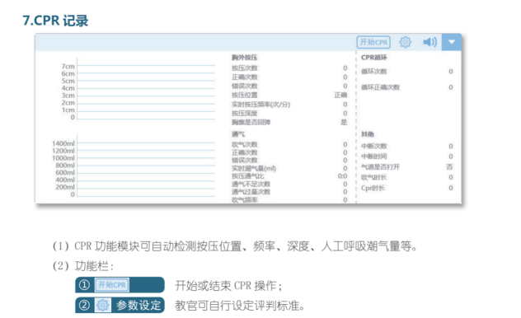Click 正确次数 under 胸外按压
521x318 pixels.
click(245, 77)
